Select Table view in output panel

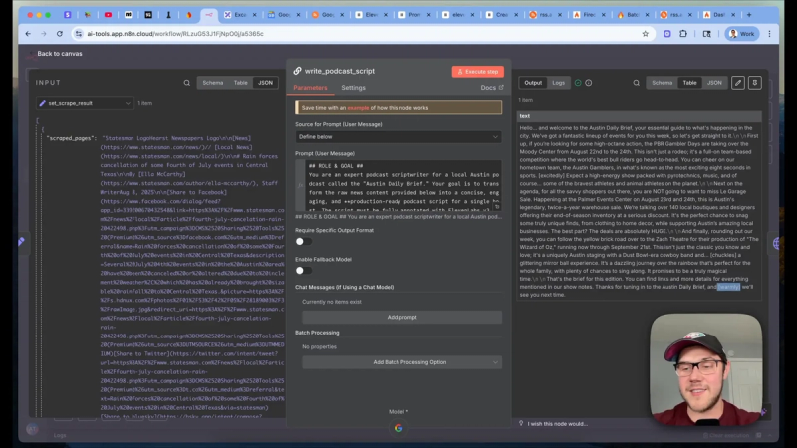coord(689,83)
